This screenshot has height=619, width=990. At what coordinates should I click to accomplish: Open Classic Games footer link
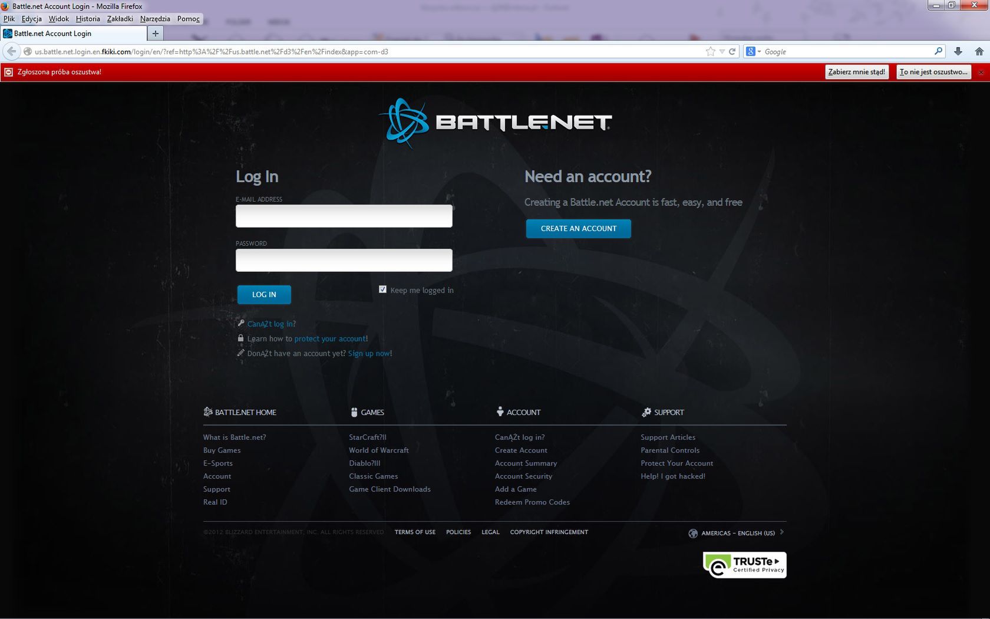tap(374, 476)
